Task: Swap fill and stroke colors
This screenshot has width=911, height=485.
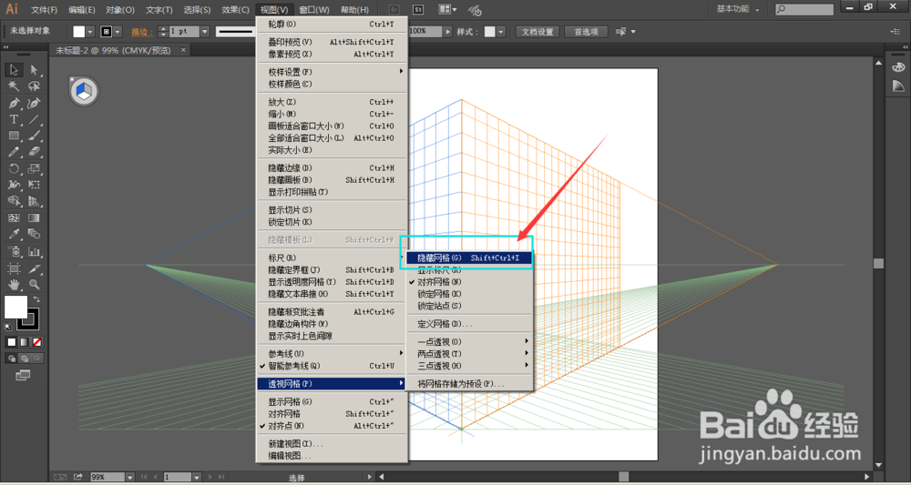Action: pyautogui.click(x=36, y=298)
